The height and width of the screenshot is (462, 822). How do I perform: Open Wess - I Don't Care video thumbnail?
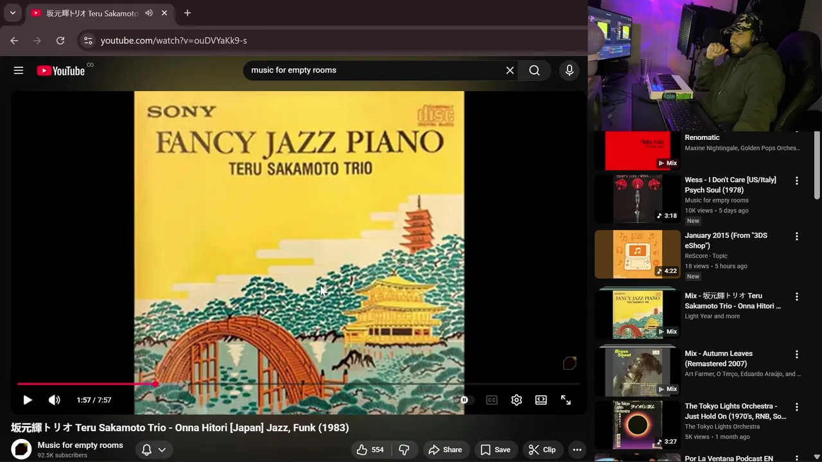click(x=638, y=198)
